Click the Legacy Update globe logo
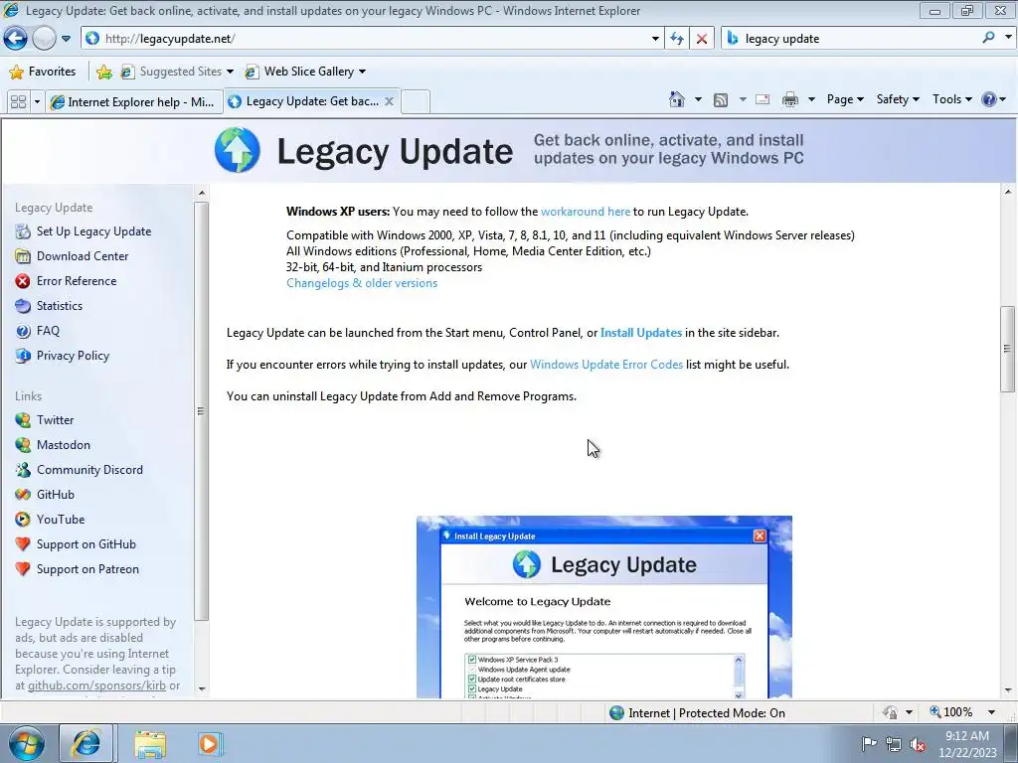 click(x=238, y=150)
